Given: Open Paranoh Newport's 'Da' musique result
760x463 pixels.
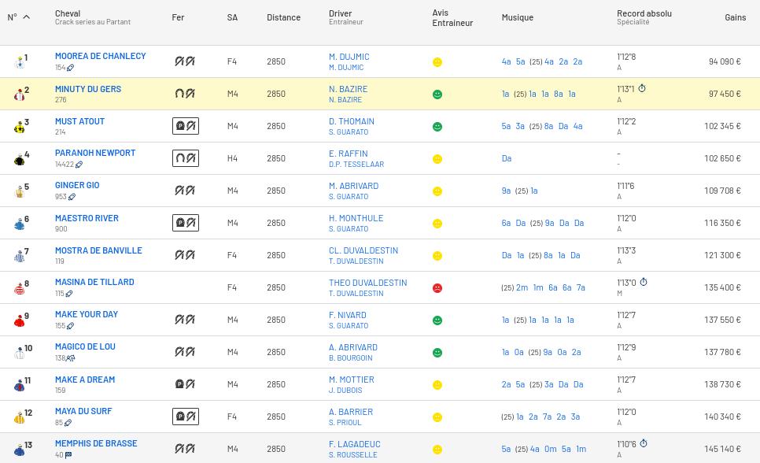Looking at the screenshot, I should [506, 158].
